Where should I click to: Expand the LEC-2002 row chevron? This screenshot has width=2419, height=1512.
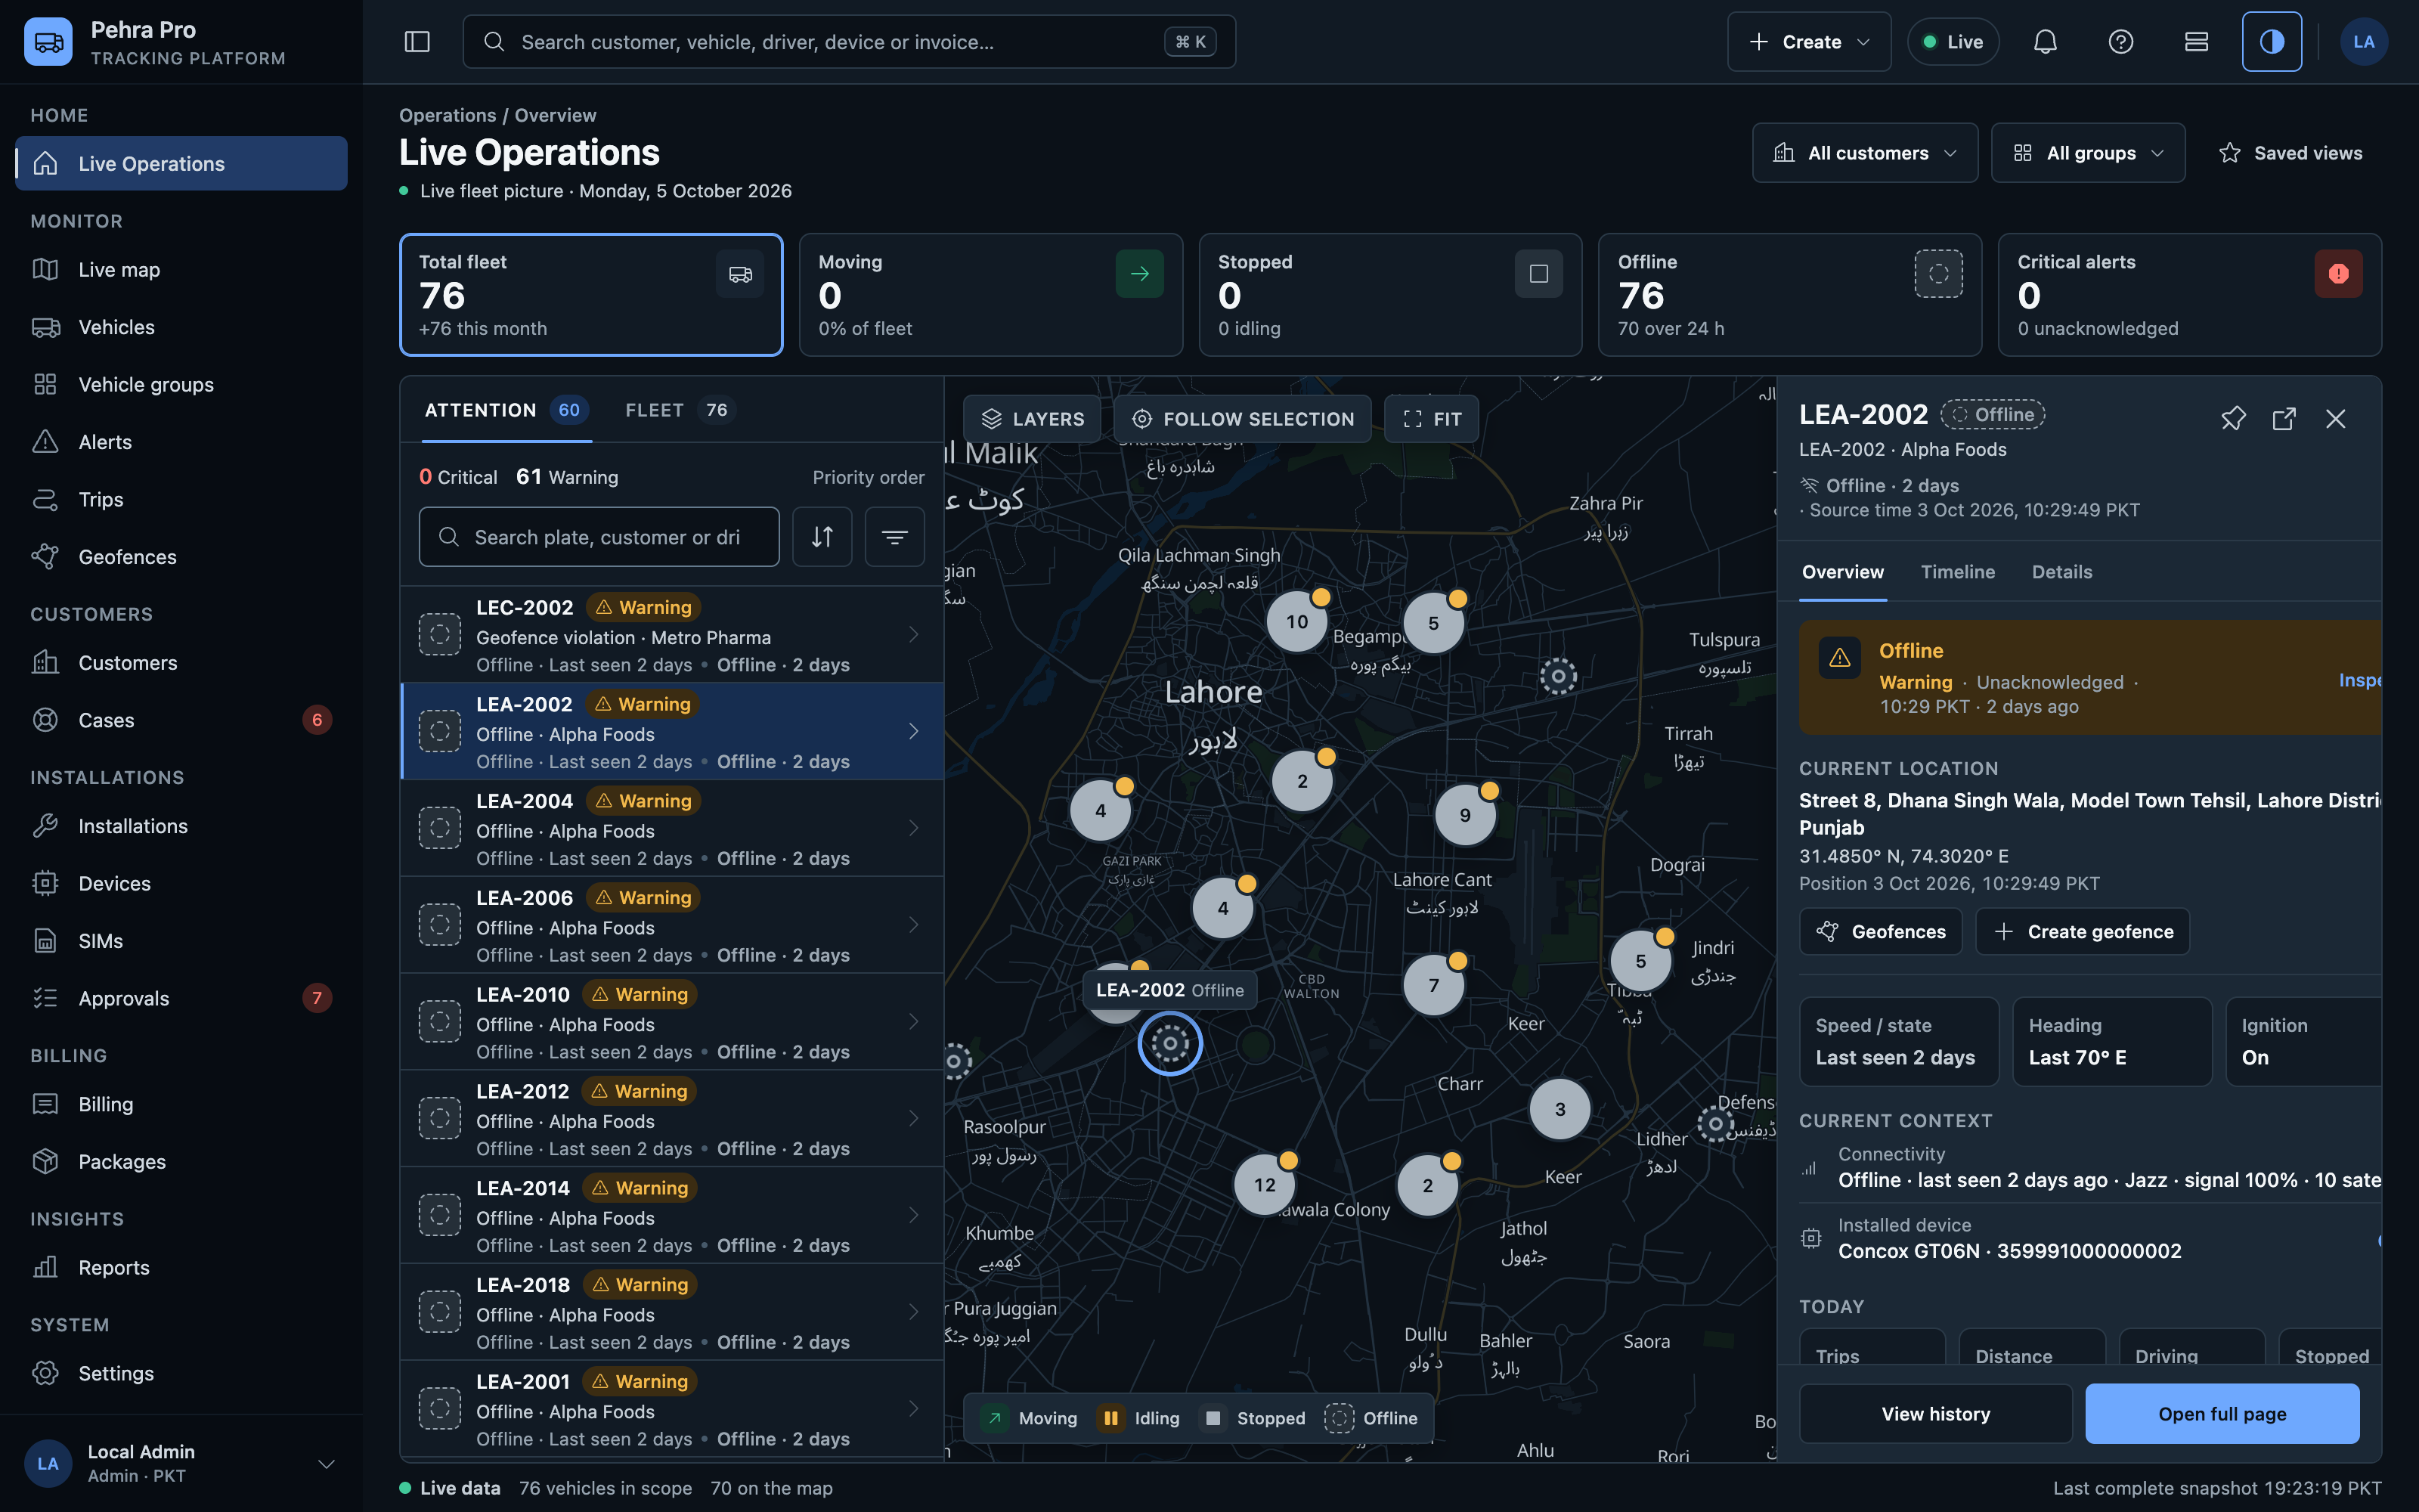pos(914,635)
